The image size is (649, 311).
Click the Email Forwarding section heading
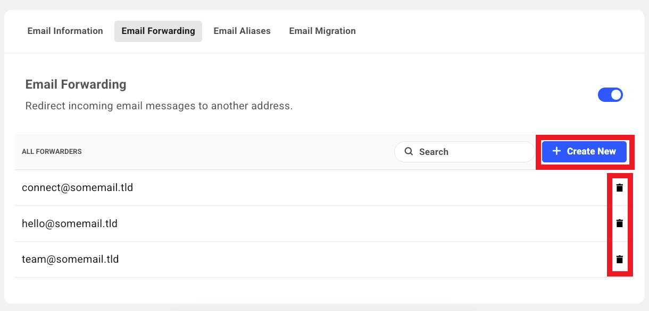76,84
